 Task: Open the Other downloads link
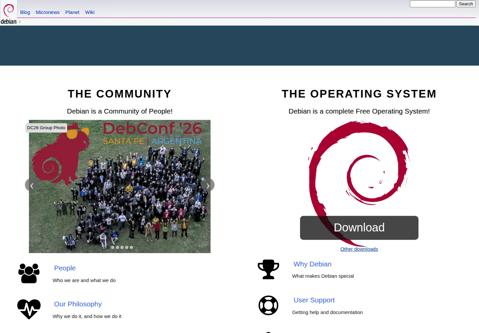click(x=359, y=249)
